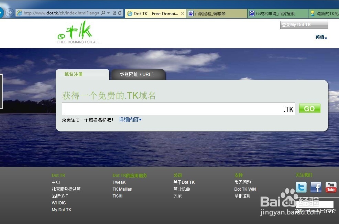
Task: Open the TK Mailias link
Action: (122, 189)
